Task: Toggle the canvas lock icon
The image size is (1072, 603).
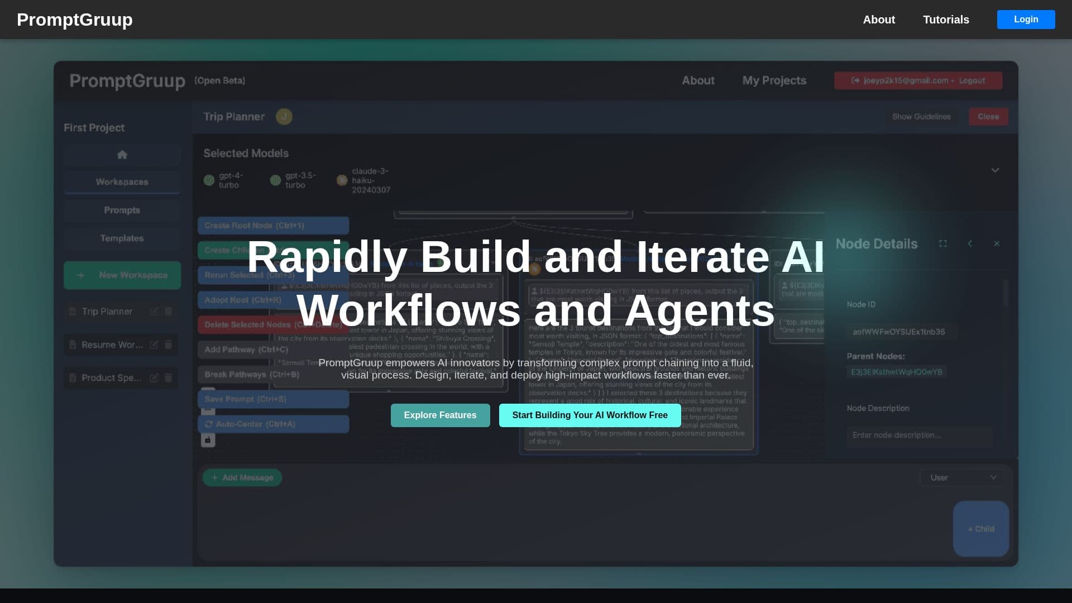Action: tap(208, 440)
